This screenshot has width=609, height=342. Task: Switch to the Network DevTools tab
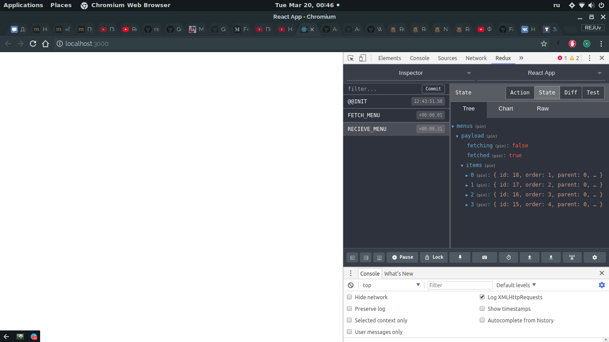pyautogui.click(x=476, y=58)
